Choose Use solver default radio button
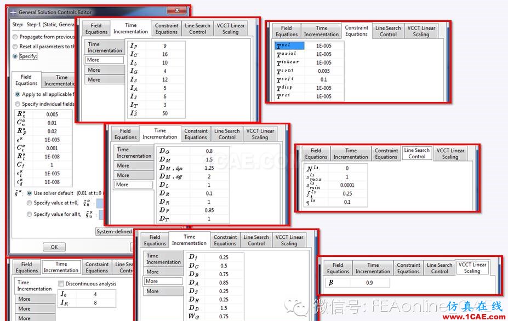508x321 pixels. pyautogui.click(x=29, y=193)
